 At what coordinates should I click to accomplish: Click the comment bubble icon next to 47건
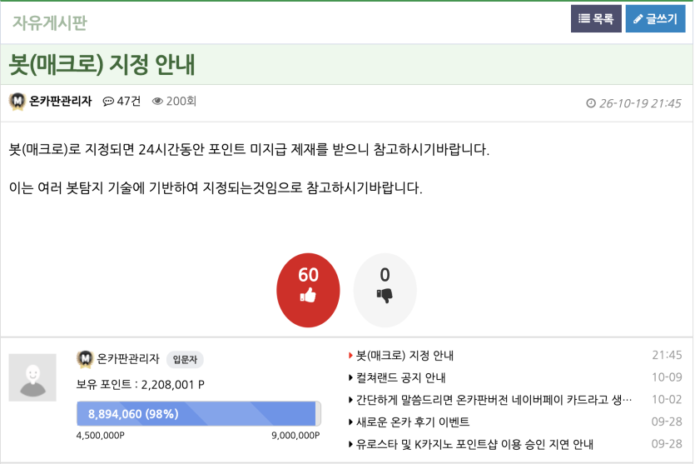click(108, 102)
